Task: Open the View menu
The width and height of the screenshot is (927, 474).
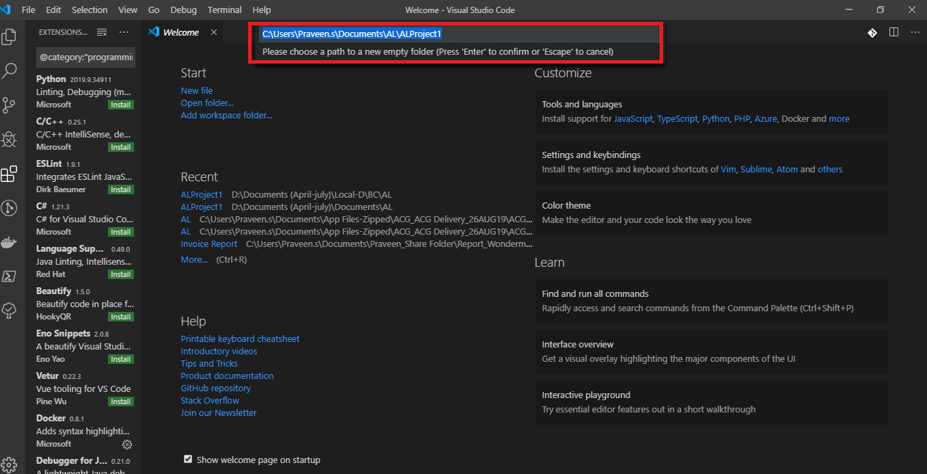Action: pos(128,10)
